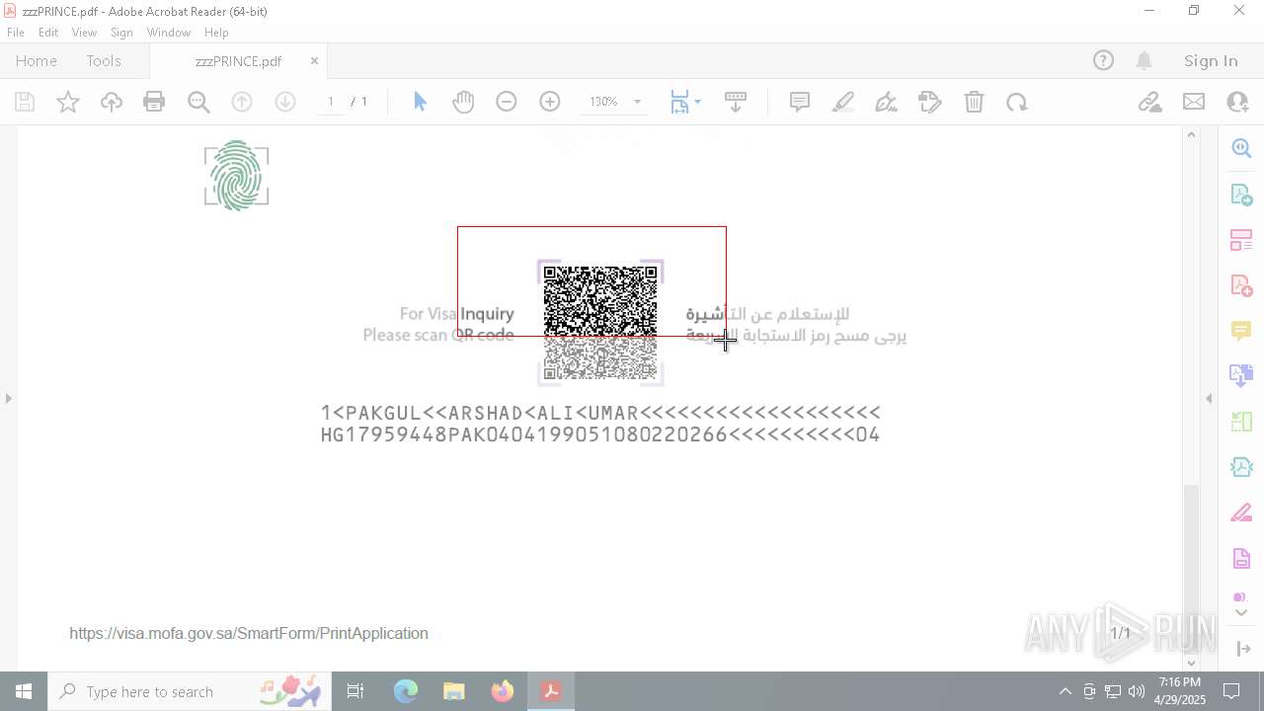Open Export PDF tool in right pane

pyautogui.click(x=1241, y=195)
